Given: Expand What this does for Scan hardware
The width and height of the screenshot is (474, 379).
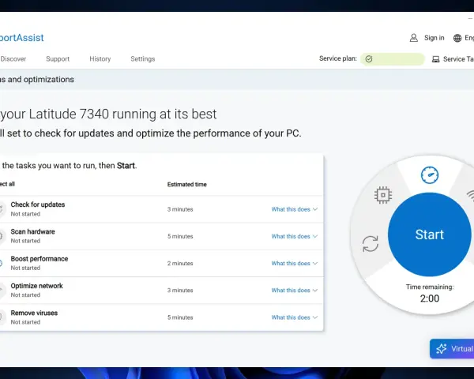Looking at the screenshot, I should point(294,236).
